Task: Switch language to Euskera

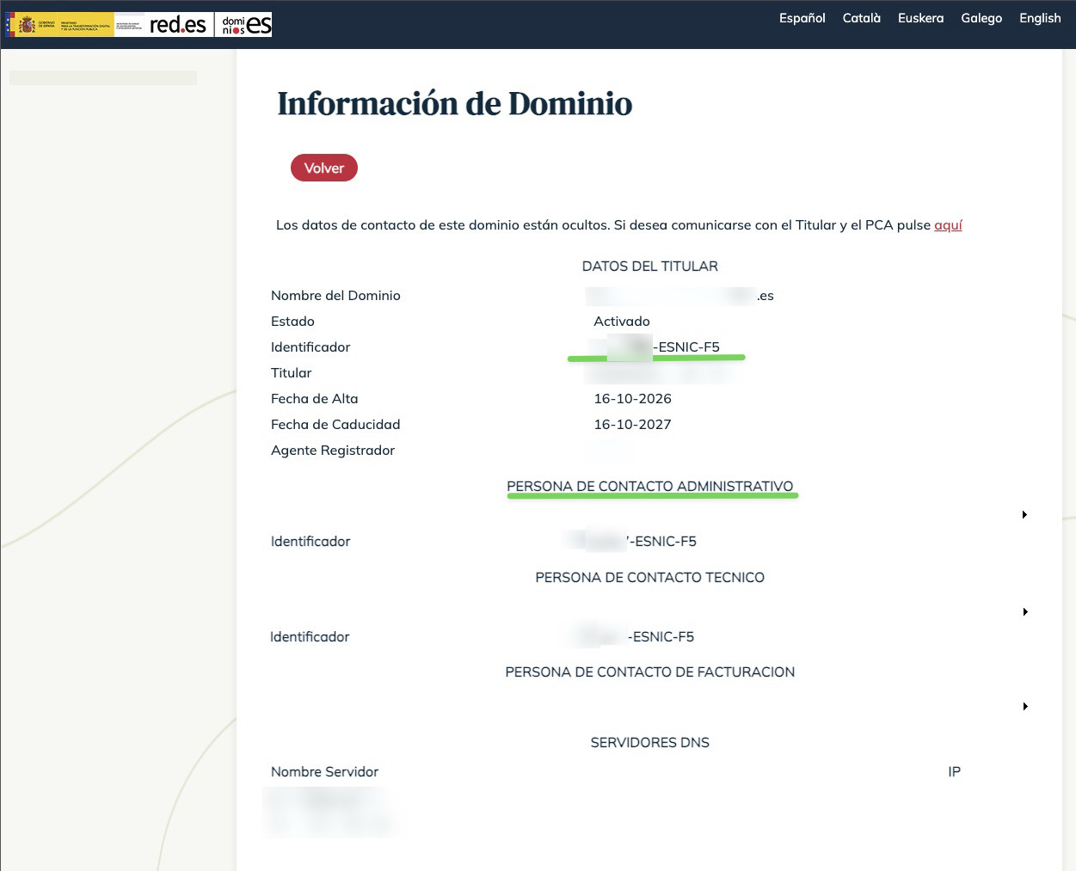Action: pyautogui.click(x=920, y=18)
